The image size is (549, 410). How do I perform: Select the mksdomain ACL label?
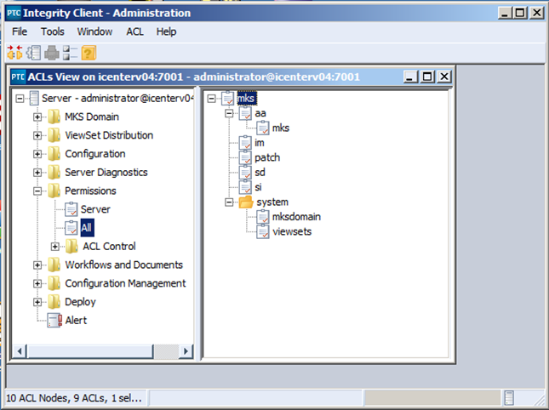296,217
